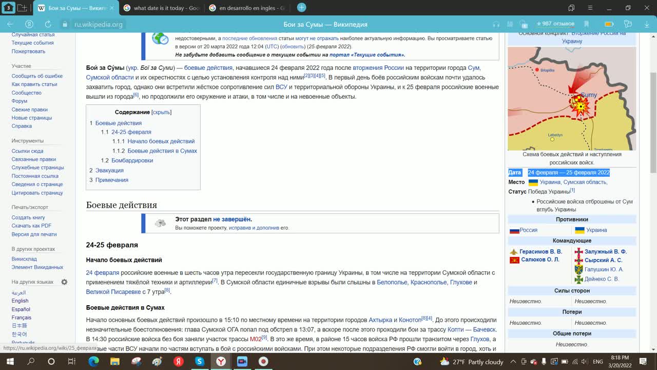Open the ВСУ link in intro paragraph
This screenshot has width=657, height=370.
click(x=281, y=87)
